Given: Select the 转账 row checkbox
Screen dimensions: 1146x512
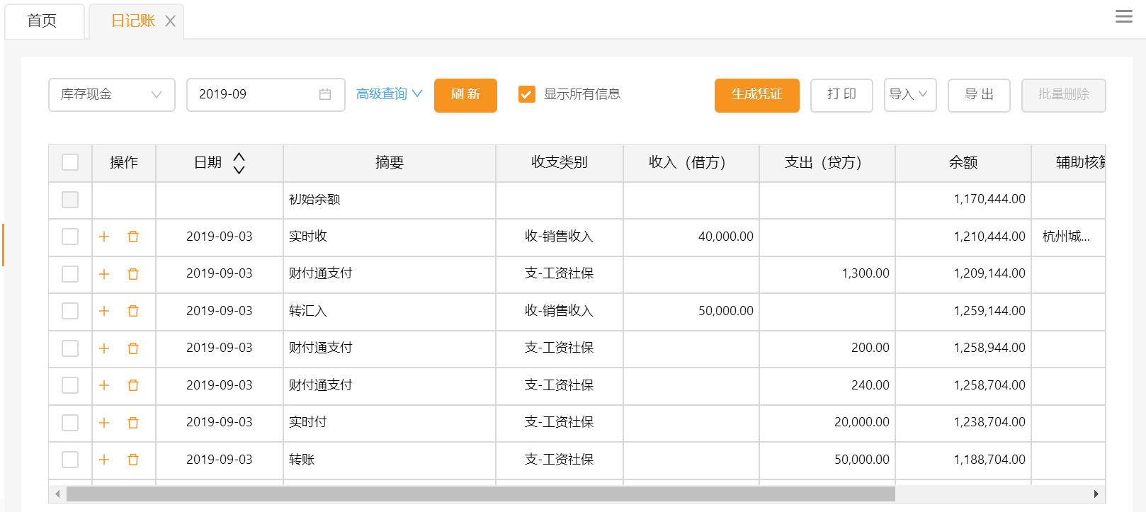Looking at the screenshot, I should [x=70, y=460].
